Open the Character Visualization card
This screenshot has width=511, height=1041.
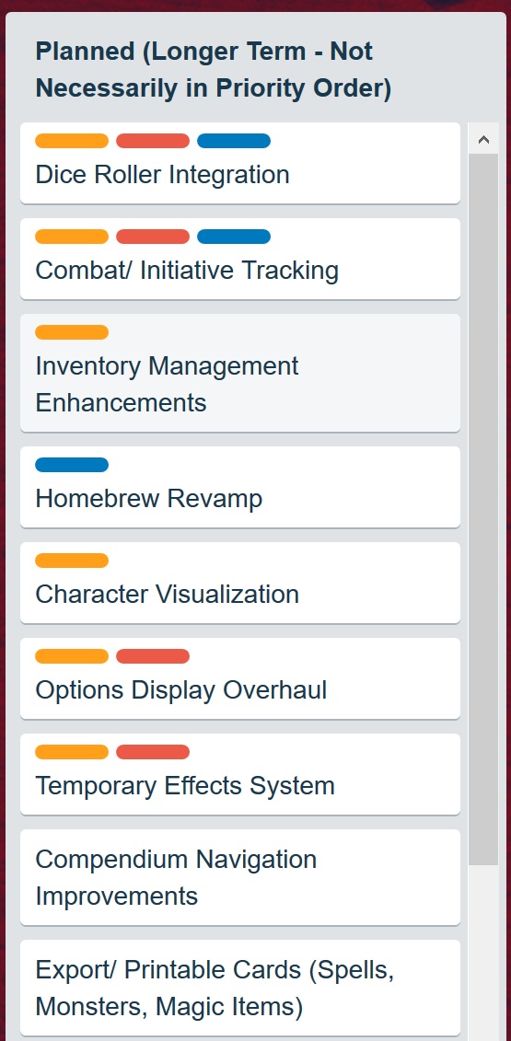(x=240, y=583)
